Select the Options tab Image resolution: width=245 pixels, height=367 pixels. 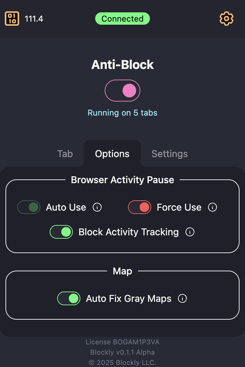click(112, 154)
